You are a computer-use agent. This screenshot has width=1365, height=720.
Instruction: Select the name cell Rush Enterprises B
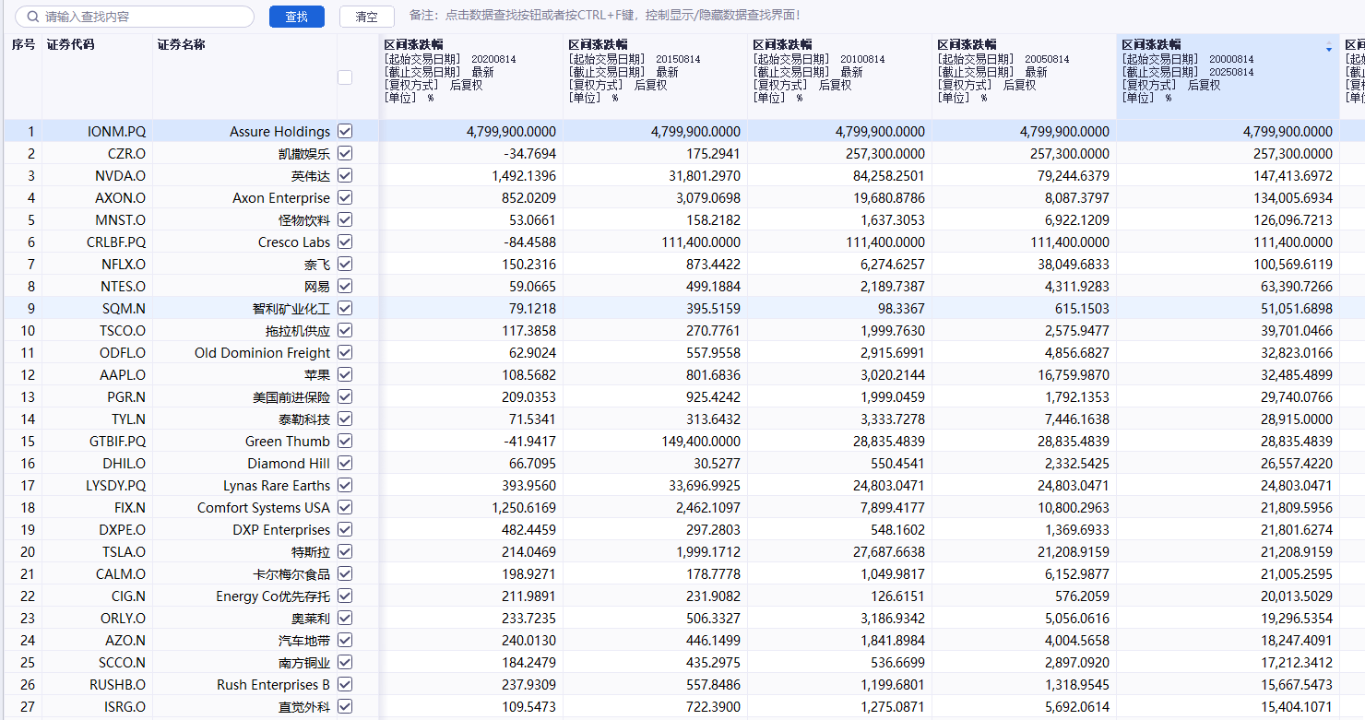[x=273, y=685]
